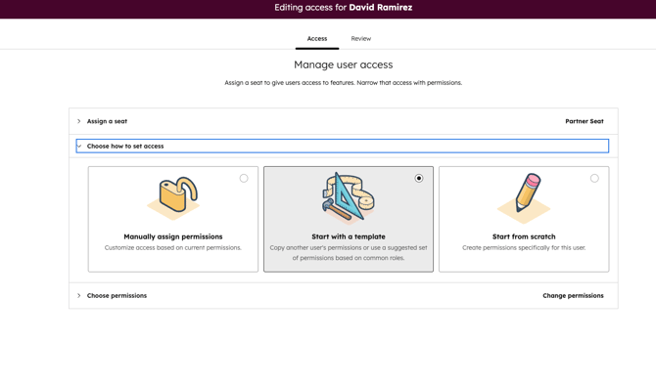Expand the Assign a seat section chevron
This screenshot has width=656, height=383.
point(78,121)
